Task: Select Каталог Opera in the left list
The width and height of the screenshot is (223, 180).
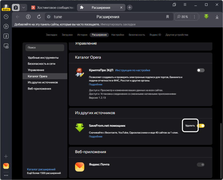Action: [45, 76]
